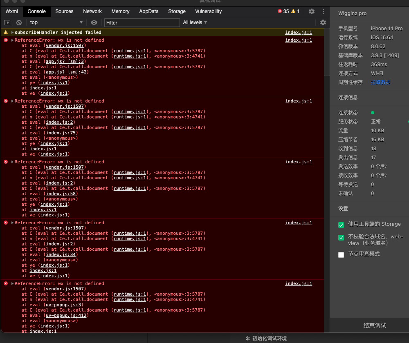Open index.js:1 source link on warning row
Screen dimensions: 409x343
[x=299, y=32]
